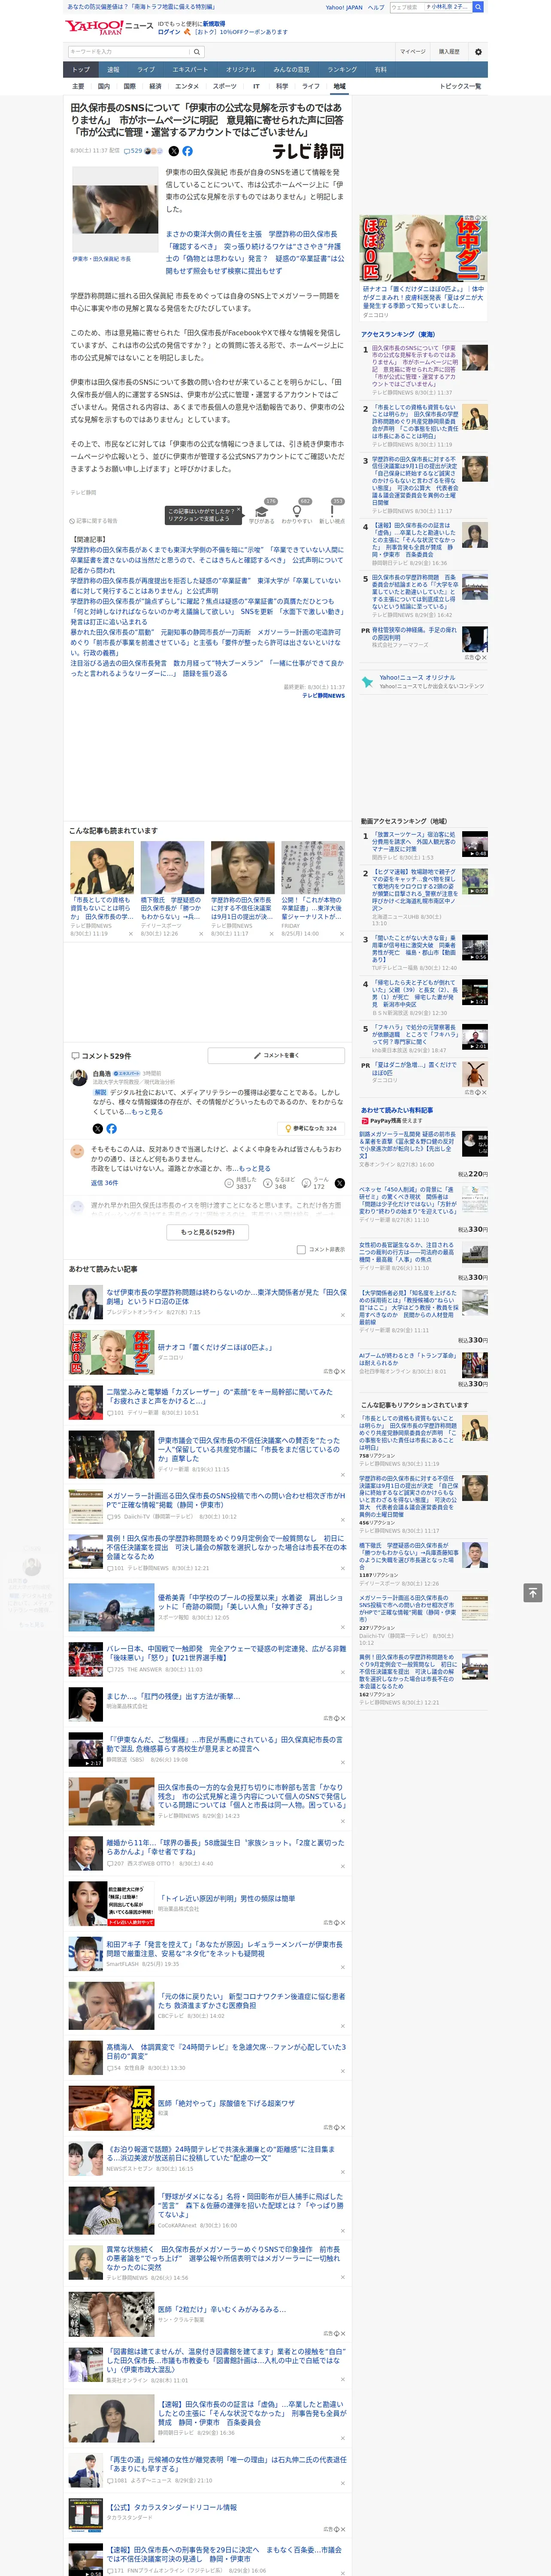Image resolution: width=551 pixels, height=2576 pixels.
Task: Click the わかりやすい lightbulb reaction
Action: click(x=297, y=513)
